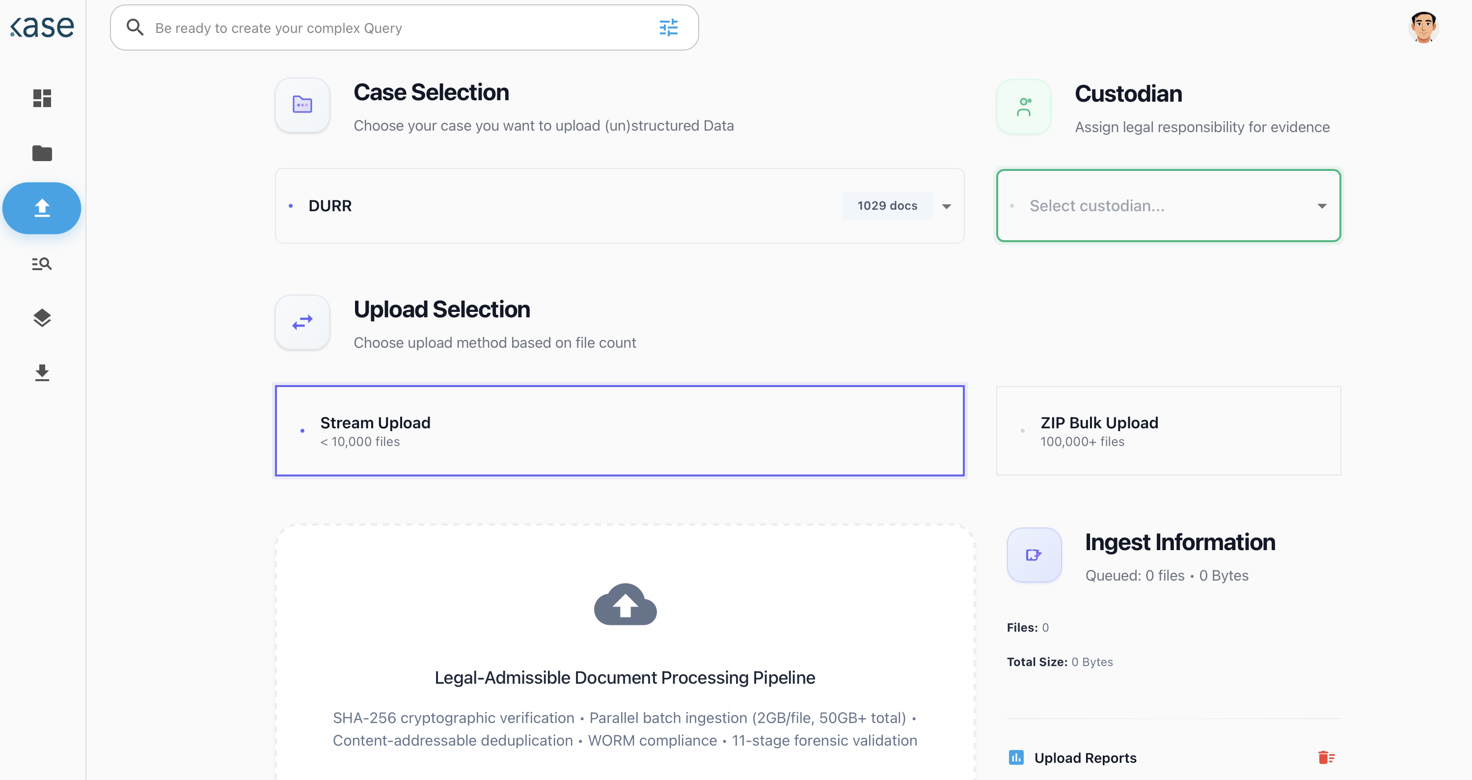
Task: Click the Upload Reports label
Action: click(x=1085, y=758)
